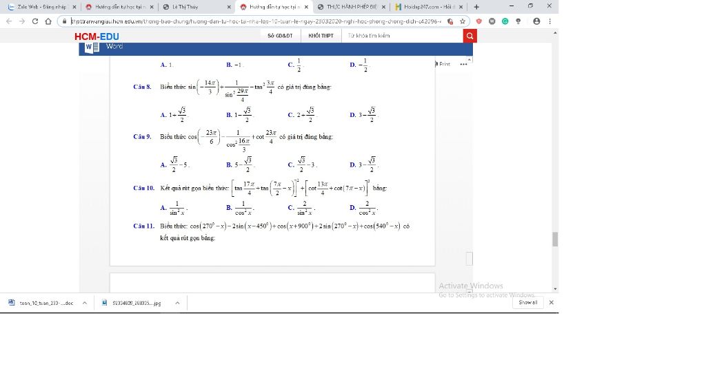The image size is (706, 382).
Task: Click the padlock site info icon
Action: click(64, 21)
